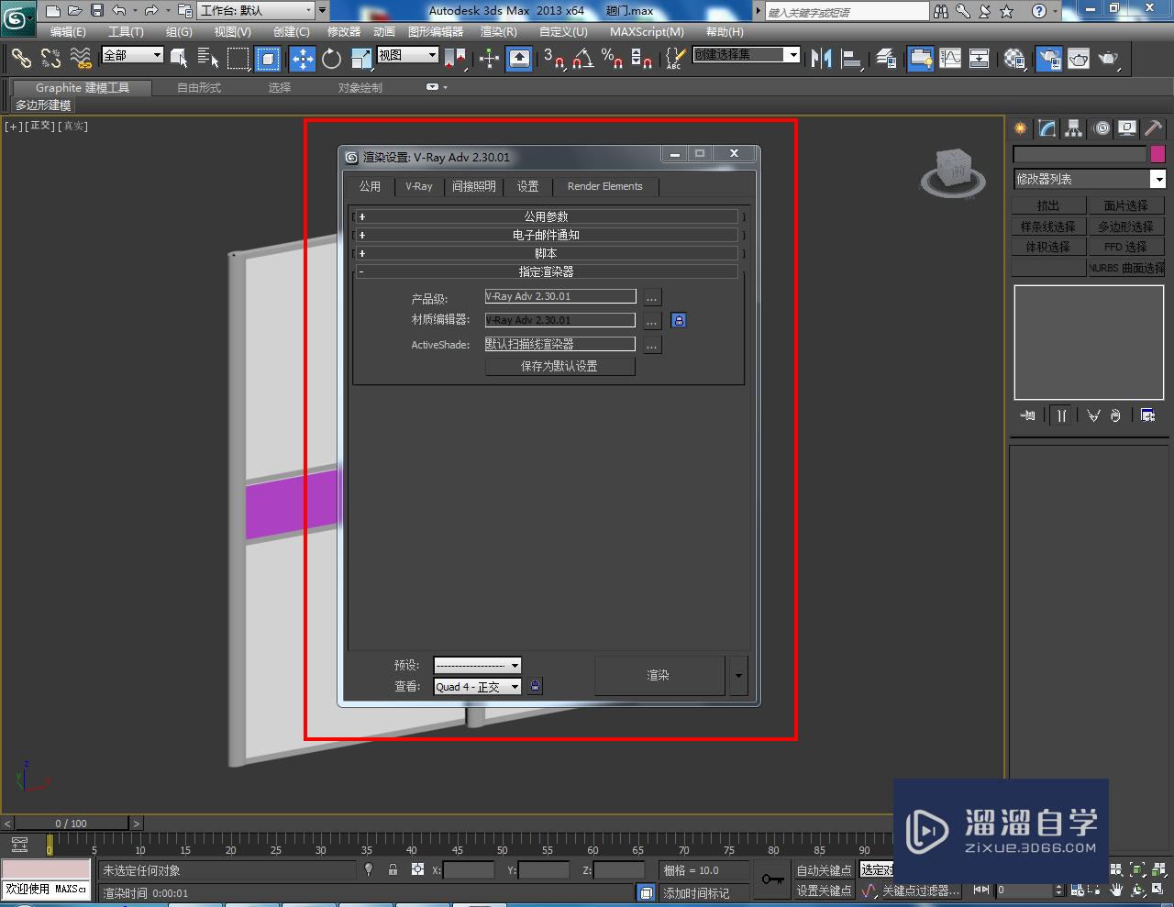The width and height of the screenshot is (1174, 907).
Task: Open the MAXScript(M) menu
Action: (x=647, y=31)
